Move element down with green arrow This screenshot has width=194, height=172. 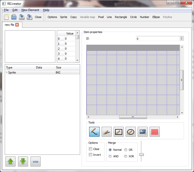pyautogui.click(x=23, y=161)
